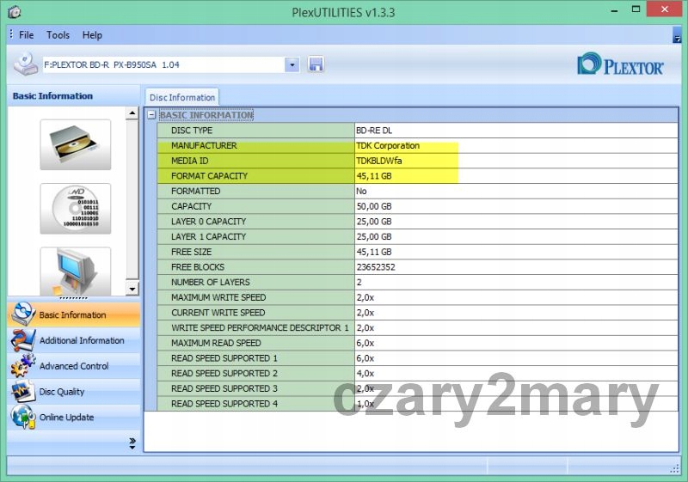
Task: Click the save disc info floppy icon
Action: click(x=316, y=64)
